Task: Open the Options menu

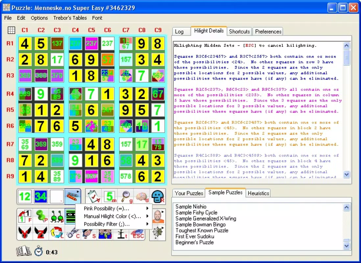Action: click(x=39, y=18)
